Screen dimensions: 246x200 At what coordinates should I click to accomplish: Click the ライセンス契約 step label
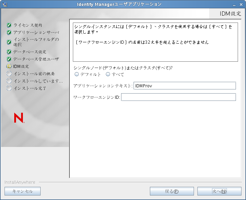coord(28,25)
